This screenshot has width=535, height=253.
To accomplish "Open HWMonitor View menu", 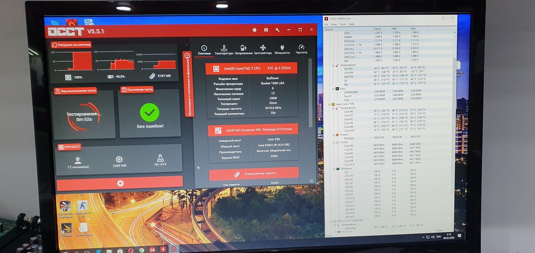I will tap(334, 25).
